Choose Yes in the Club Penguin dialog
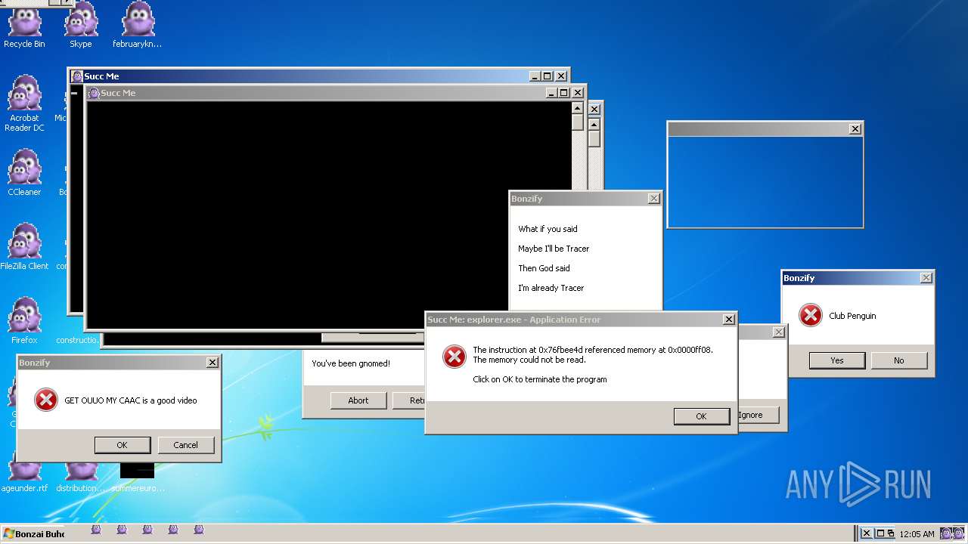The width and height of the screenshot is (968, 544). pyautogui.click(x=837, y=360)
